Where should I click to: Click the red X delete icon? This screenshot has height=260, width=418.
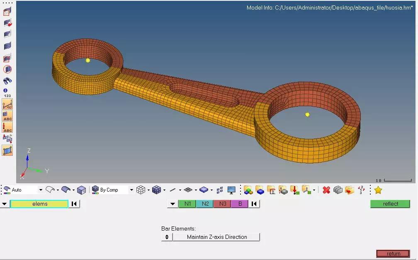click(326, 190)
